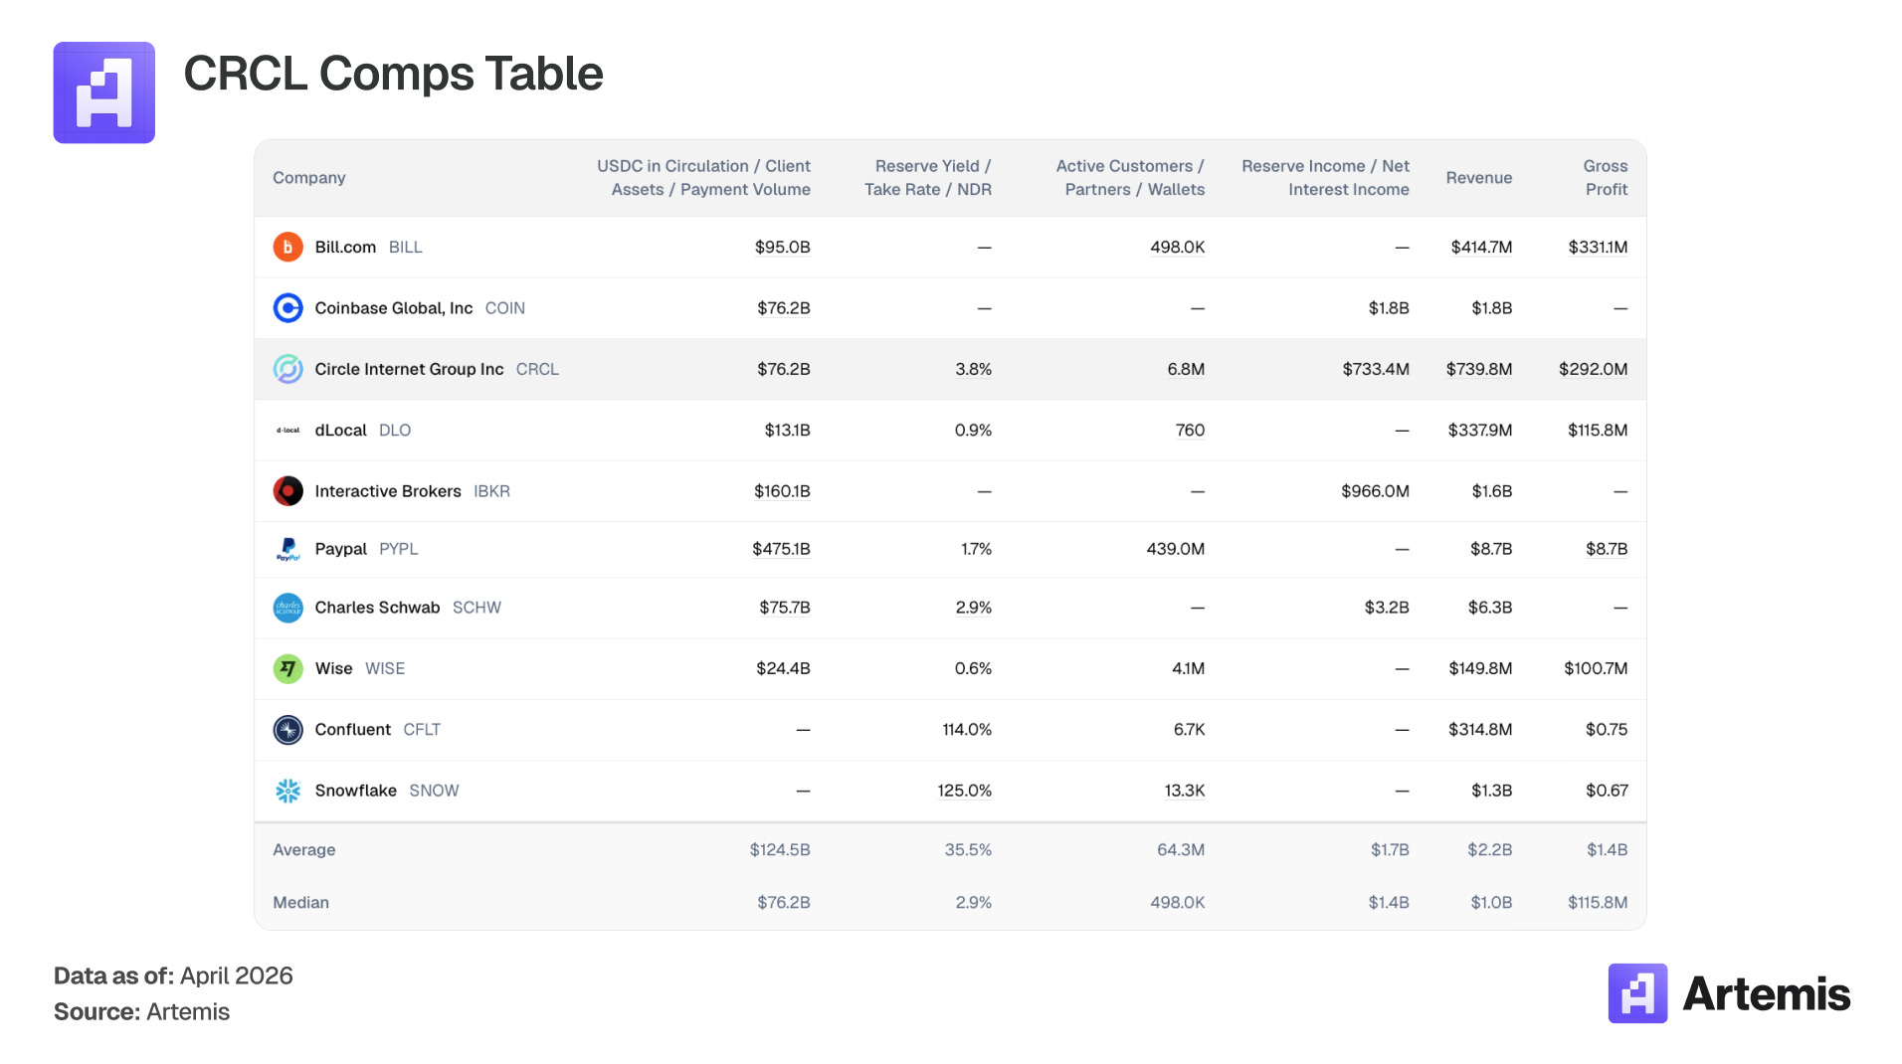Click the Interactive Brokers logo icon
The image size is (1902, 1064).
click(x=287, y=491)
